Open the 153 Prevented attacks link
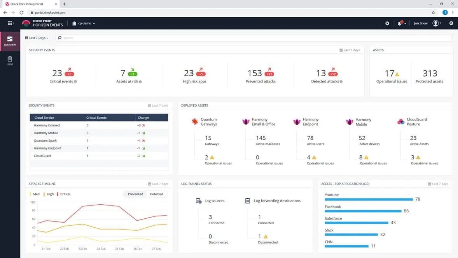The image size is (458, 258). (260, 76)
